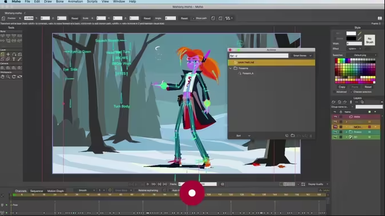385x216 pixels.
Task: Select the Follow Path tool
Action: [14, 54]
